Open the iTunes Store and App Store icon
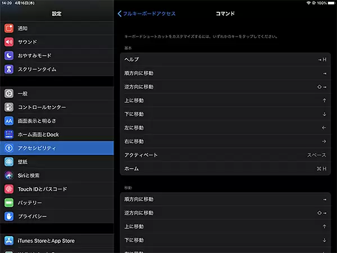The width and height of the screenshot is (337, 253). 9,241
